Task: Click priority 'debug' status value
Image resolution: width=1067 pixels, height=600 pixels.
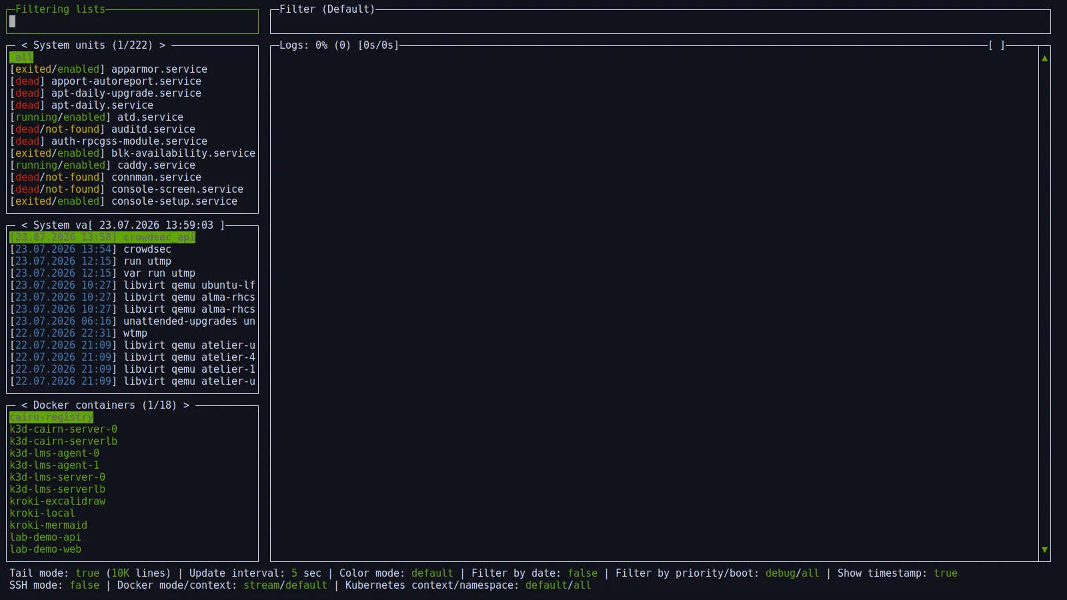Action: pyautogui.click(x=780, y=573)
